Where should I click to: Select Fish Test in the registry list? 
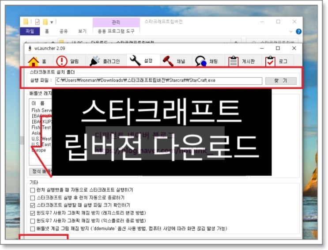click(x=41, y=127)
